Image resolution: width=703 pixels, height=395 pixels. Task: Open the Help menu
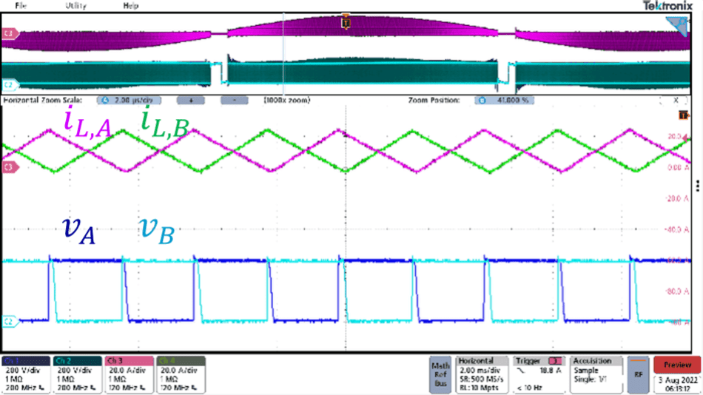131,5
